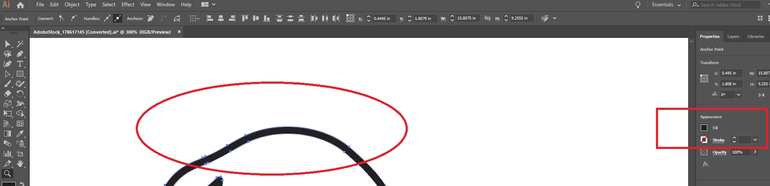Switch to the Libraries tab

tap(755, 37)
